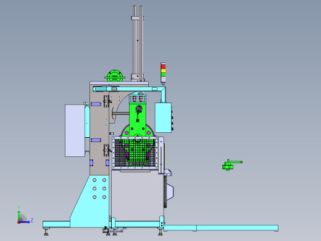Select the green circular flange on top of the machine
The height and width of the screenshot is (241, 321).
(x=115, y=76)
